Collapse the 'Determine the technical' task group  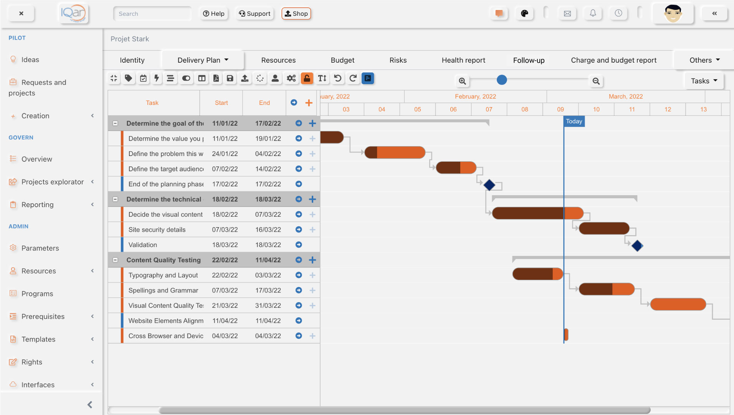pos(115,199)
